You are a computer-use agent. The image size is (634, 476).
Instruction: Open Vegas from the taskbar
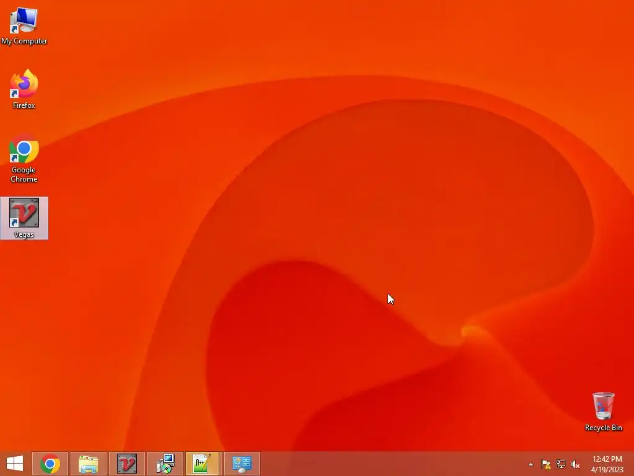pyautogui.click(x=127, y=464)
